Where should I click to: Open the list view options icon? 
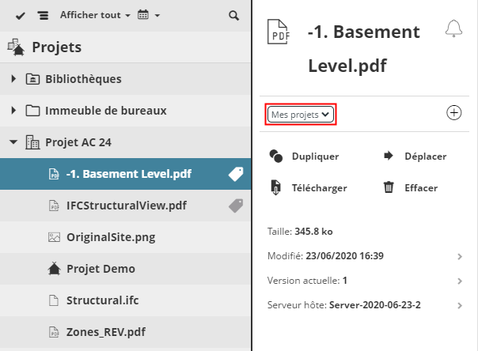43,15
